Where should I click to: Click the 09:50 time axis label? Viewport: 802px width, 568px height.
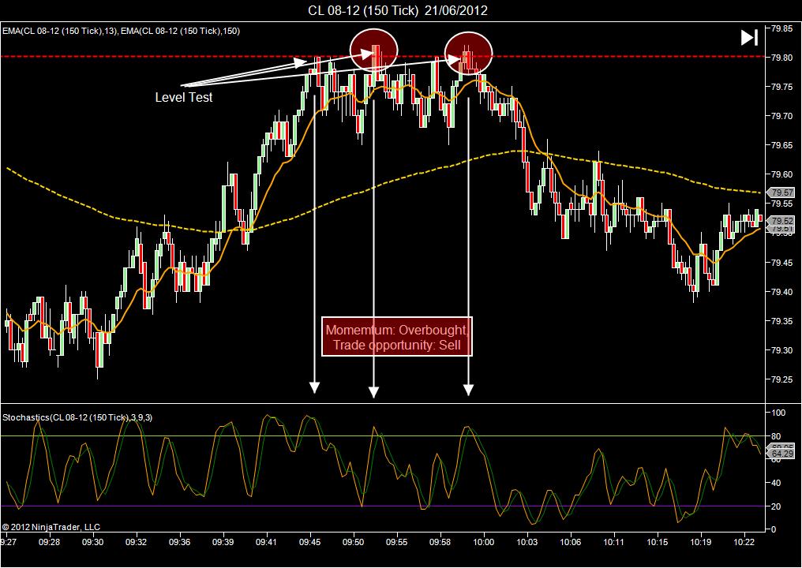[354, 542]
